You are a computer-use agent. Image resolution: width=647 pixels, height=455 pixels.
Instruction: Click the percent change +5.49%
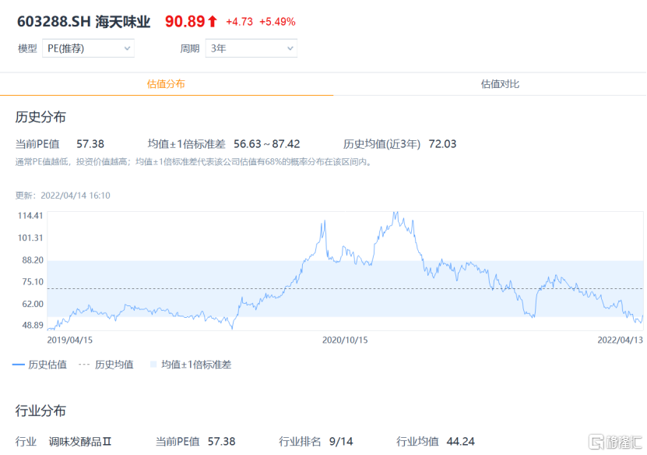point(277,22)
